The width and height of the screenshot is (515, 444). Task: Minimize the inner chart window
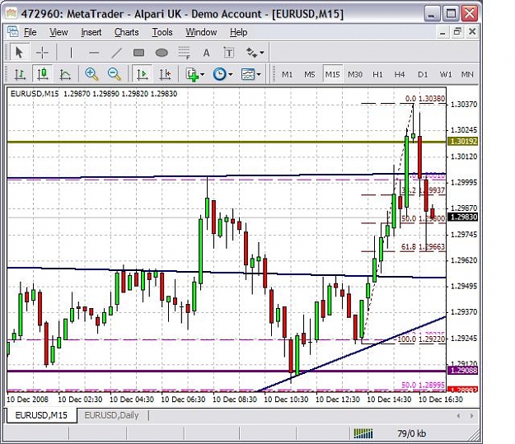[442, 32]
